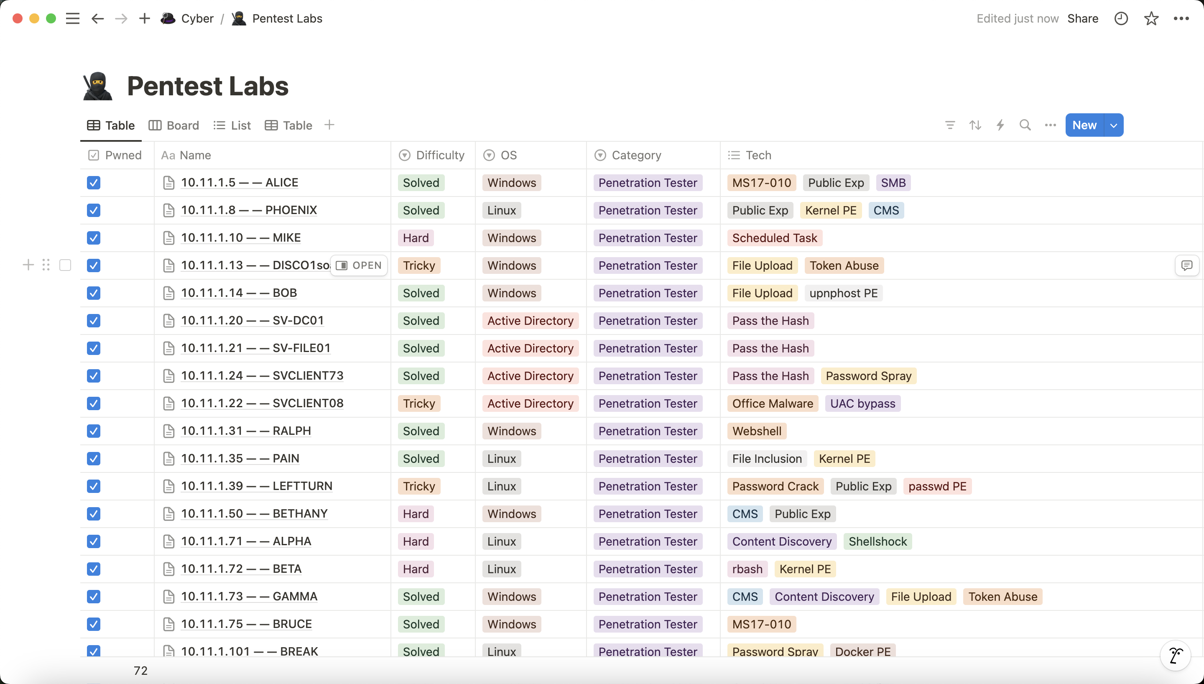This screenshot has height=684, width=1204.
Task: Open the database filter icon
Action: tap(949, 125)
